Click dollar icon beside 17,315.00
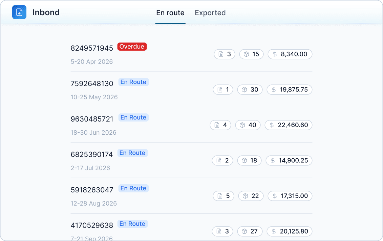The height and width of the screenshot is (241, 383). [275, 196]
